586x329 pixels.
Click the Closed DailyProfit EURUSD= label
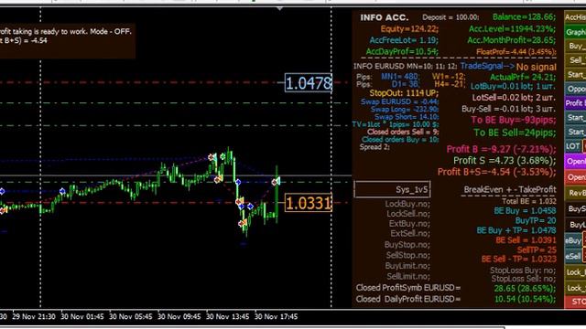click(x=408, y=299)
